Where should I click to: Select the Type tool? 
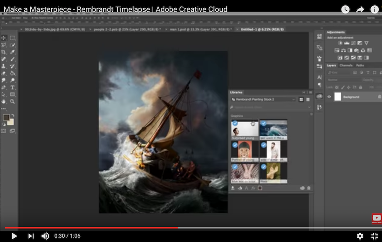[x=13, y=87]
